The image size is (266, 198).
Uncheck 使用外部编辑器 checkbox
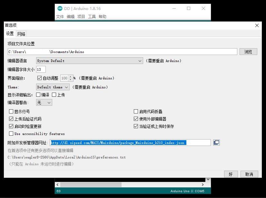coord(136,119)
